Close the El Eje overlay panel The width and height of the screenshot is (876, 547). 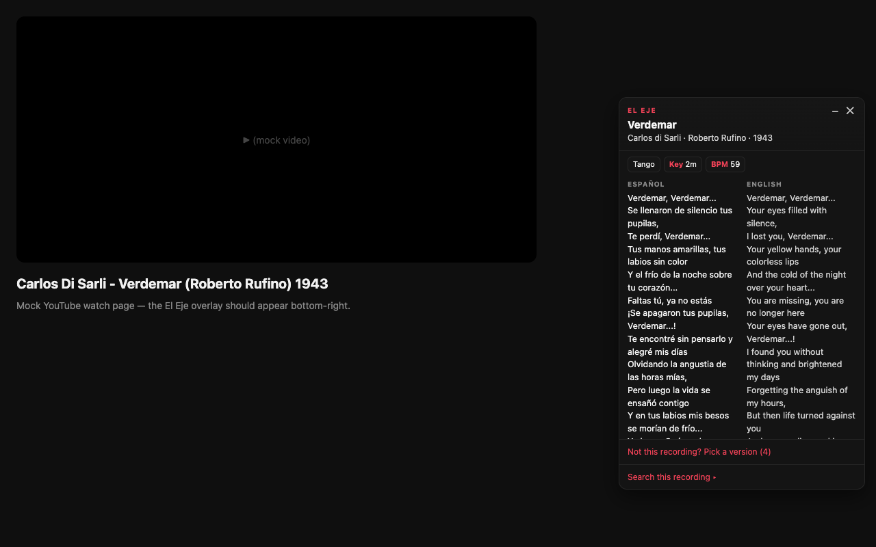point(850,111)
